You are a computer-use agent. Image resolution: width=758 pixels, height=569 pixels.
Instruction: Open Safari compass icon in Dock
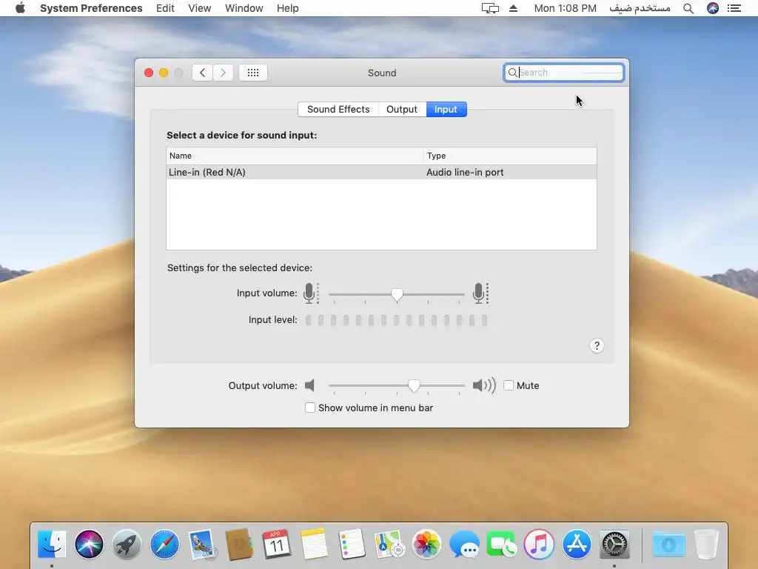pos(164,544)
